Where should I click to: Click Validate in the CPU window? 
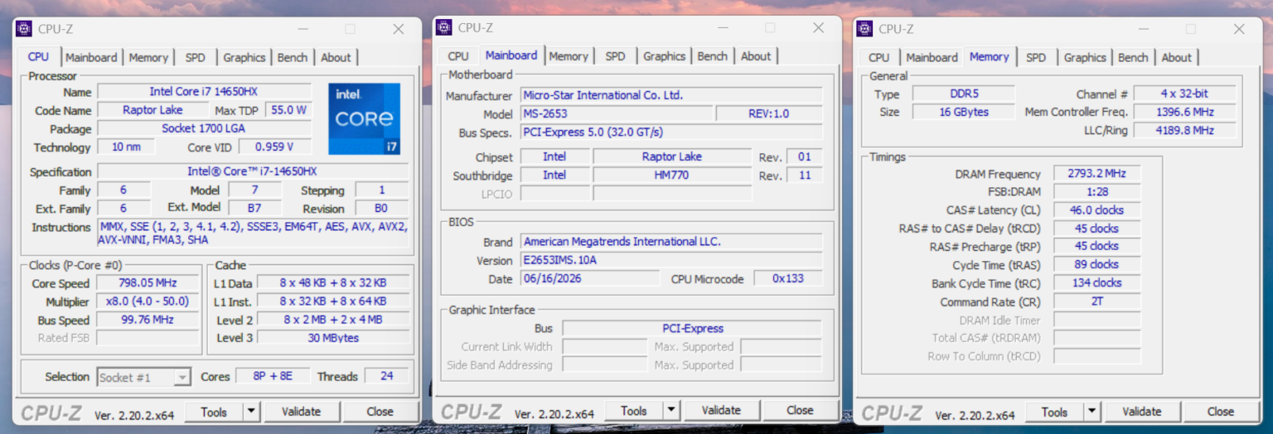click(301, 412)
